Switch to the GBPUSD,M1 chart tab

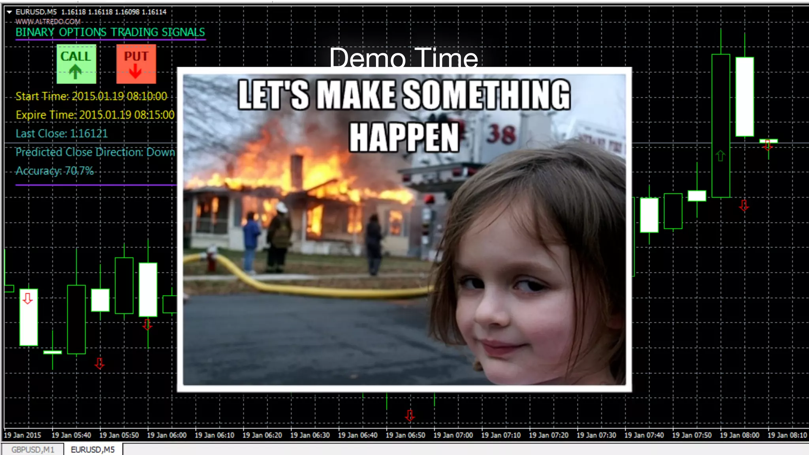coord(33,449)
